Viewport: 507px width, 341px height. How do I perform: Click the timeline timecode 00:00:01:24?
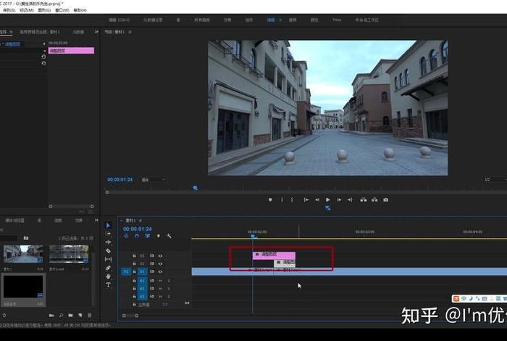point(138,229)
